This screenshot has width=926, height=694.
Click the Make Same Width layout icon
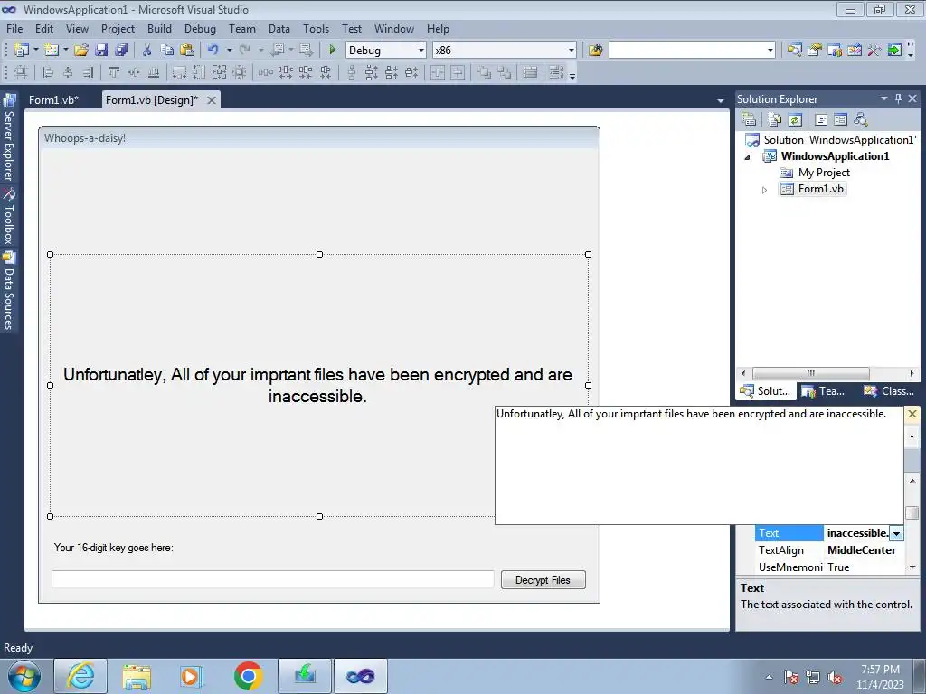[x=179, y=72]
